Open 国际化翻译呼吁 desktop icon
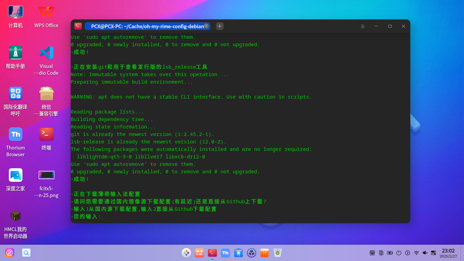This screenshot has height=261, width=464. tap(16, 93)
